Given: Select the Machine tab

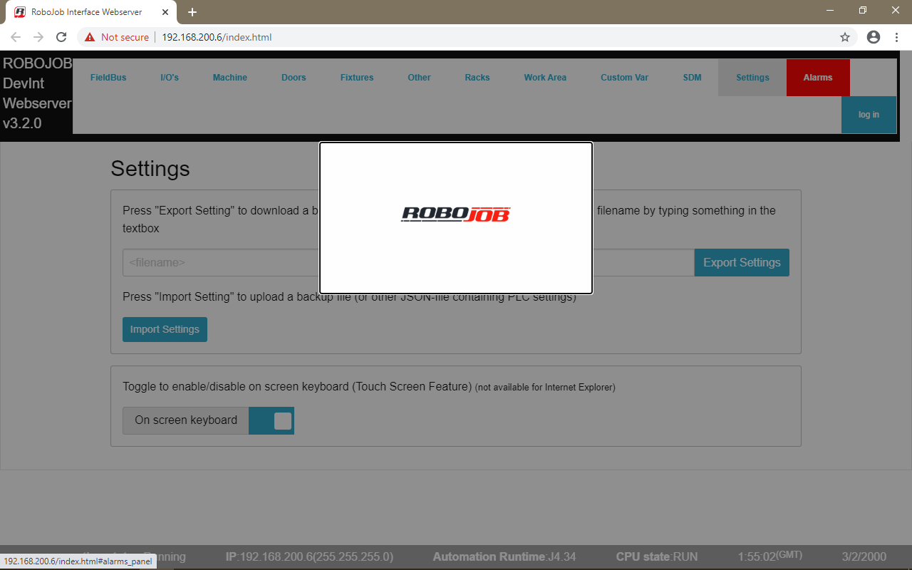Looking at the screenshot, I should tap(230, 78).
